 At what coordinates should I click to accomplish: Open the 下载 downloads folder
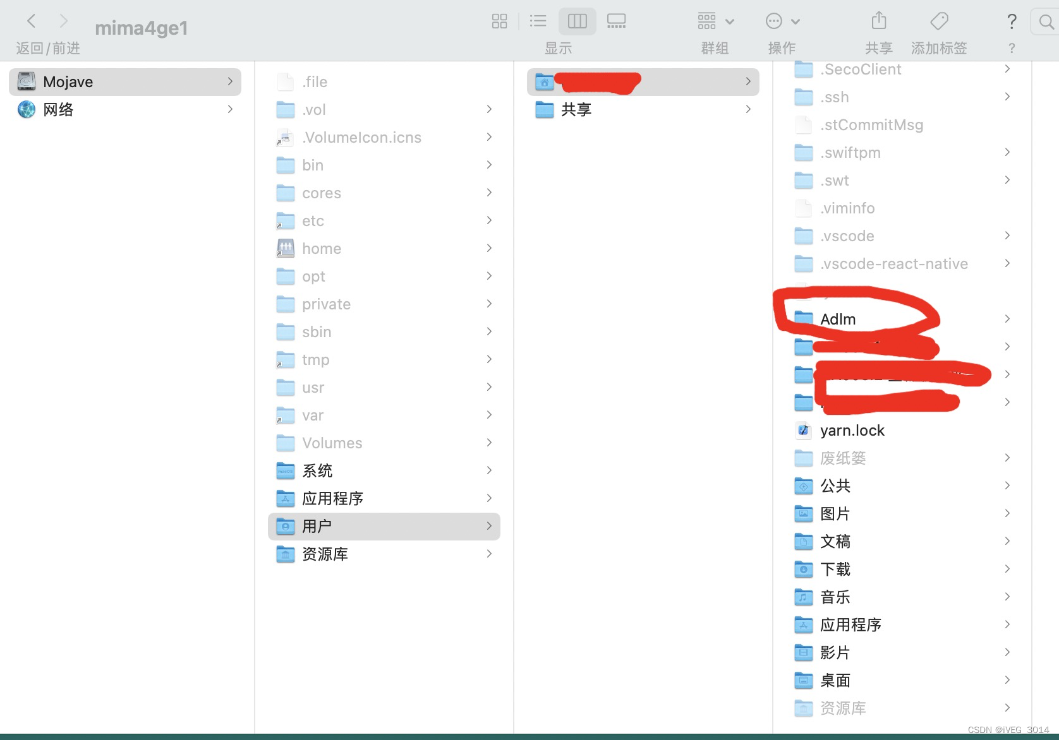point(835,570)
